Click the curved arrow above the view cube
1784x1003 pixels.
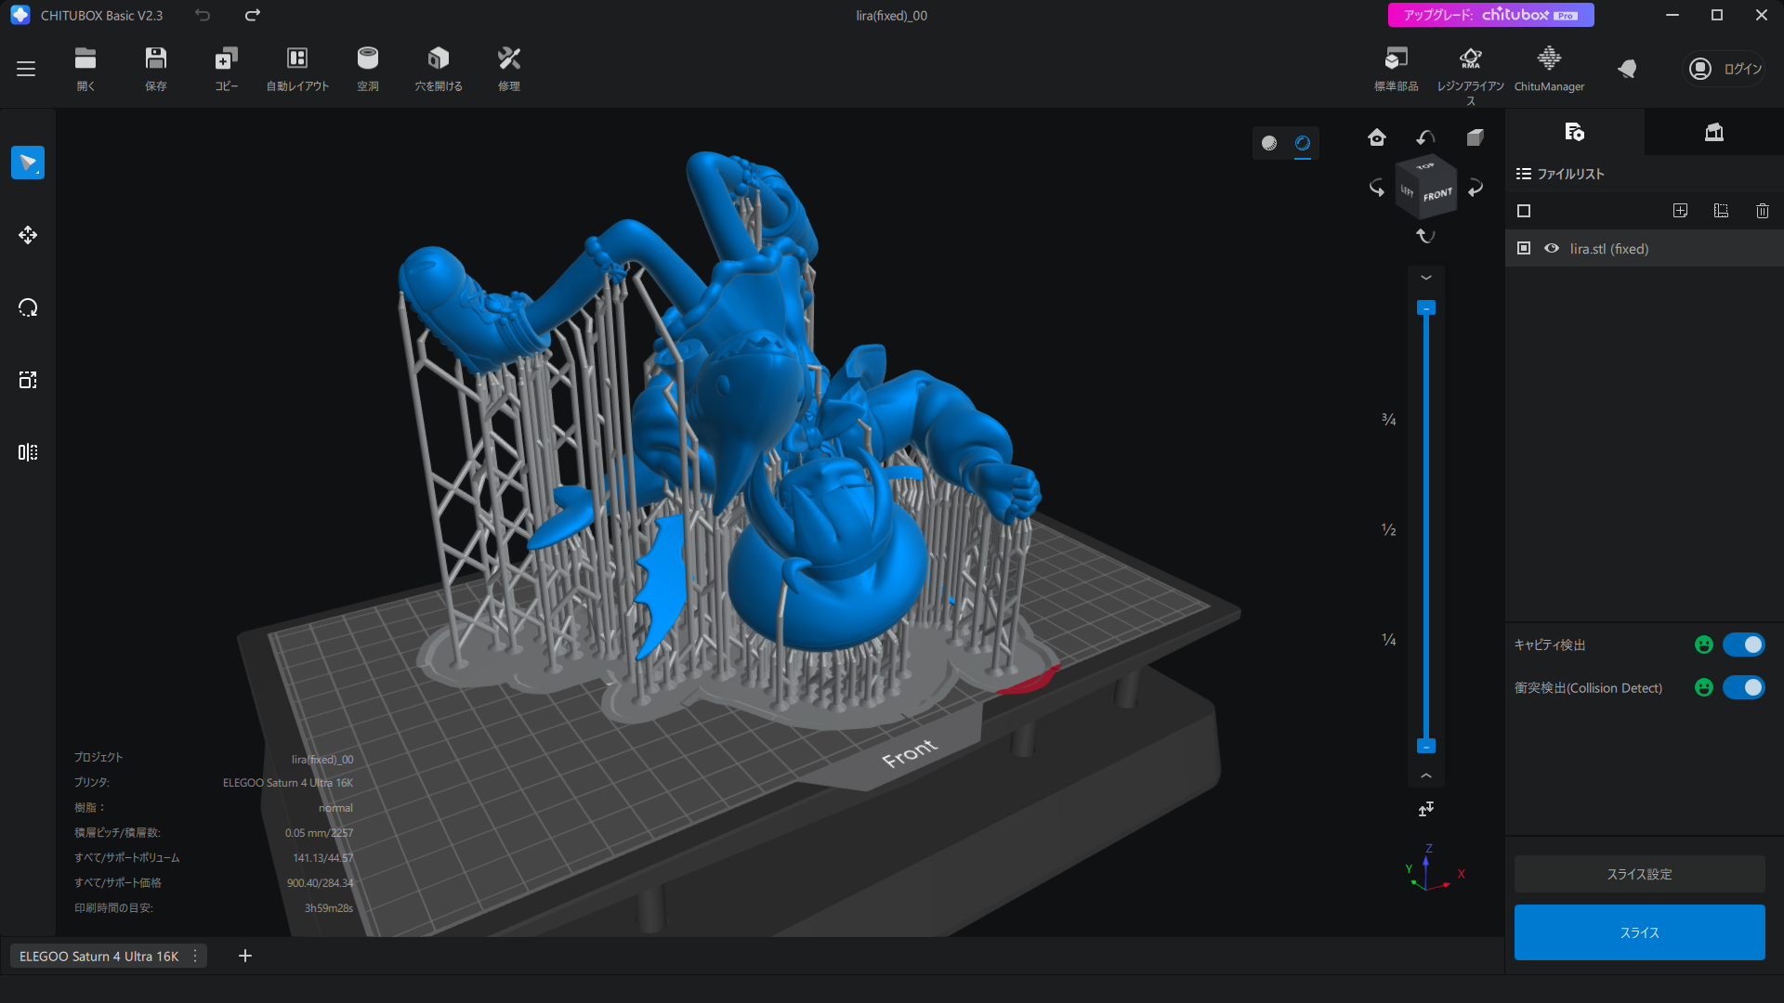pos(1425,137)
